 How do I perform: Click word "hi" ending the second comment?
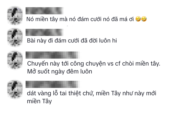(115, 41)
